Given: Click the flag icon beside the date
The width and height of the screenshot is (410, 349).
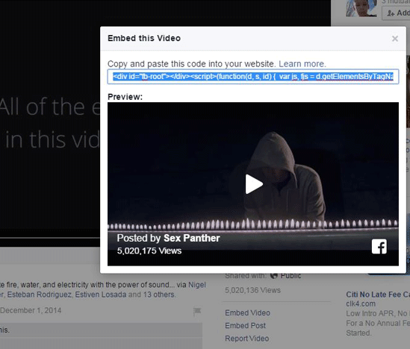Looking at the screenshot, I should 197,311.
